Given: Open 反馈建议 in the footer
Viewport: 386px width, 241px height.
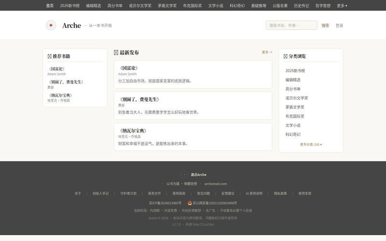Looking at the screenshot, I should click(228, 194).
